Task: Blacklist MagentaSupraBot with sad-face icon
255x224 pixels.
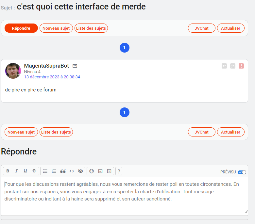Action: point(233,66)
